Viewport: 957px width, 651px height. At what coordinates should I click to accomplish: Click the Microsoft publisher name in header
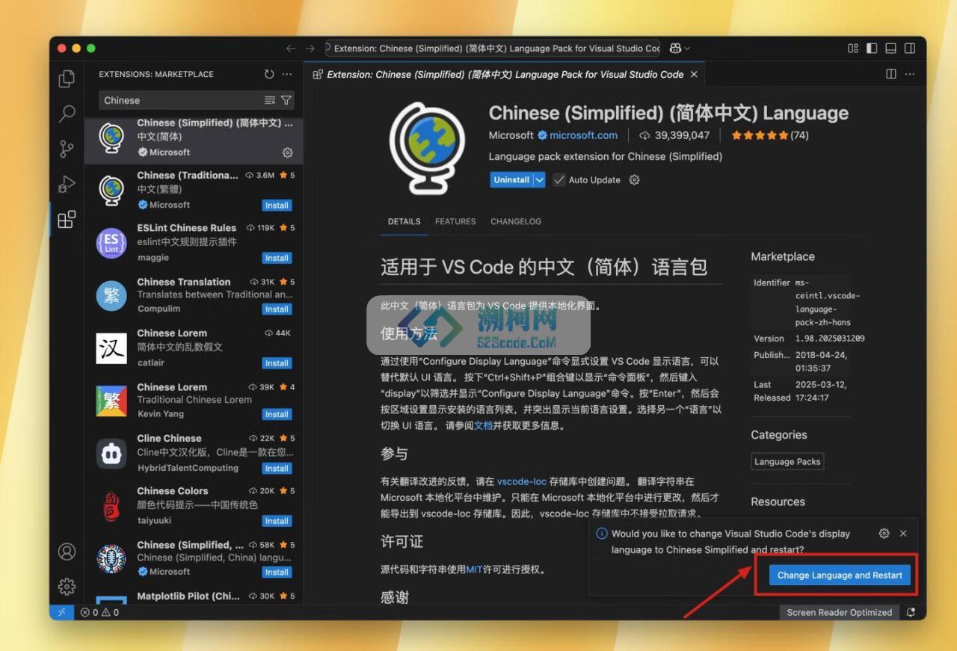511,135
